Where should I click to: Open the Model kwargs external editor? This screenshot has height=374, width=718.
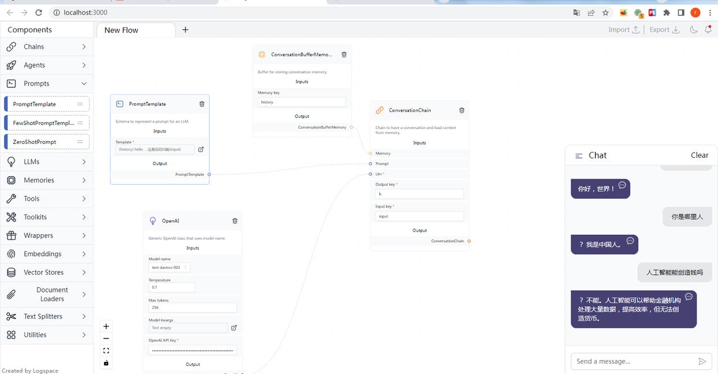(235, 328)
